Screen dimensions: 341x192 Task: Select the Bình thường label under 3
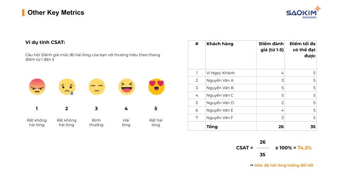[96, 123]
